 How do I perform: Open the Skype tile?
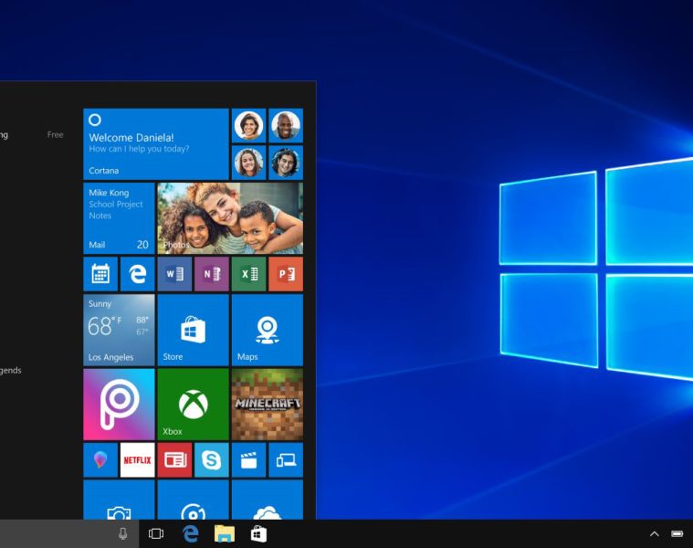click(211, 459)
